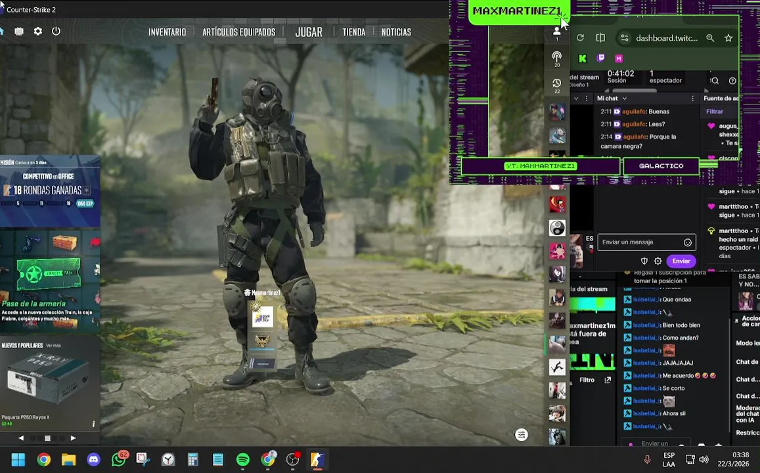Click the address bar dashboard.twitc URL
Viewport: 760px width, 473px height.
667,38
